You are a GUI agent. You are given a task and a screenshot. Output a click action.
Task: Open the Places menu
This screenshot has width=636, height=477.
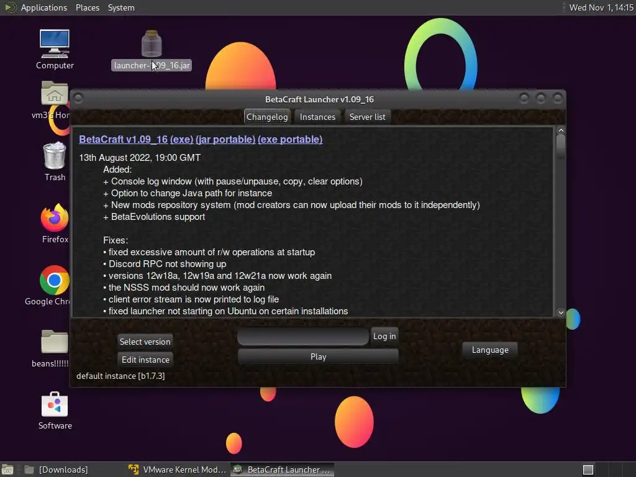click(x=87, y=7)
